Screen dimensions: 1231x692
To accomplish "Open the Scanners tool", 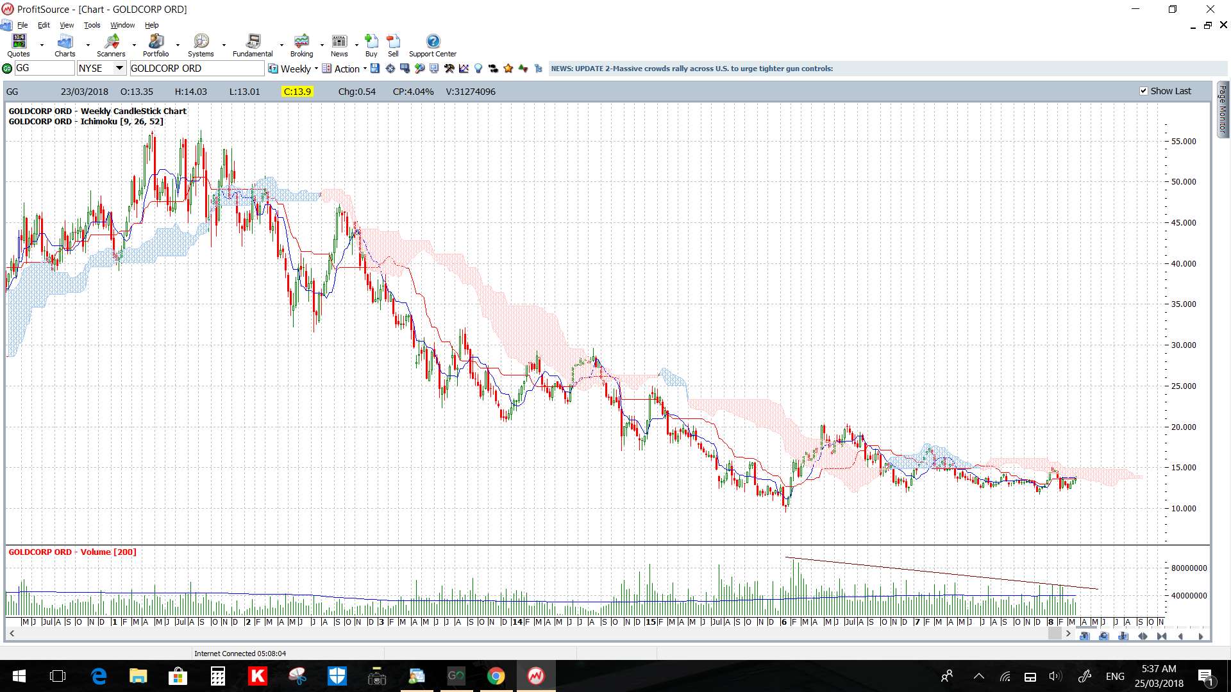I will (x=111, y=45).
